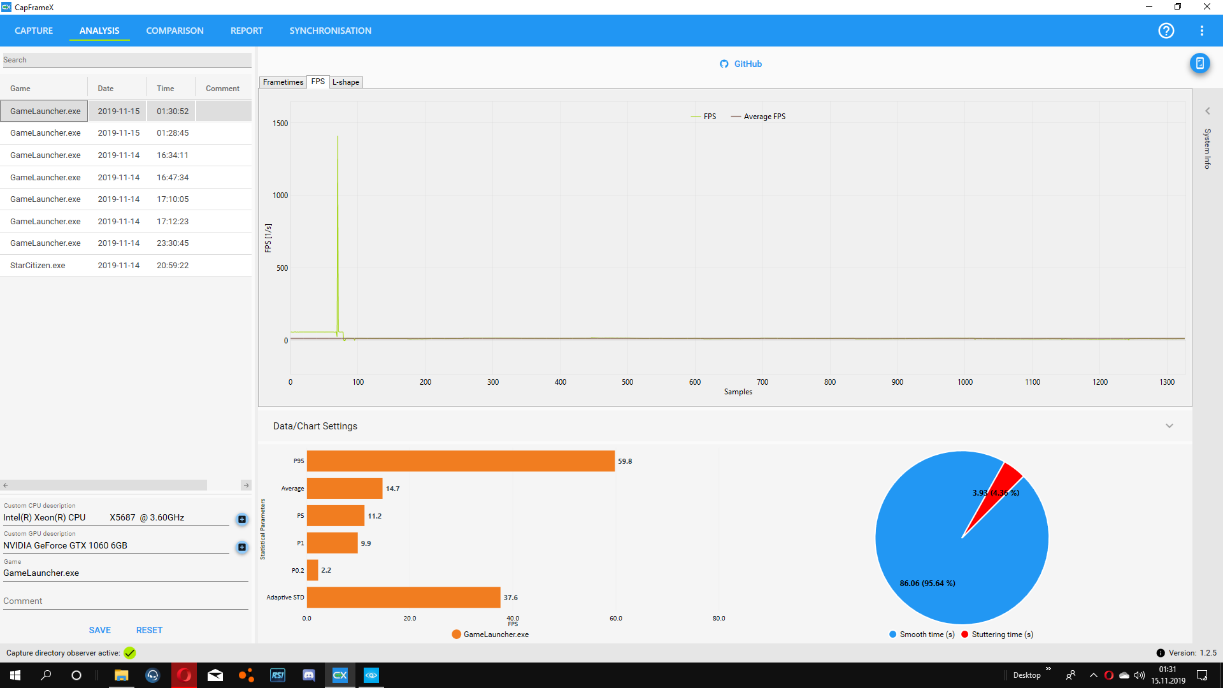
Task: Add custom CPU description via plus icon
Action: 241,519
